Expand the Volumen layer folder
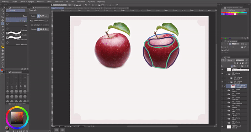 227,107
